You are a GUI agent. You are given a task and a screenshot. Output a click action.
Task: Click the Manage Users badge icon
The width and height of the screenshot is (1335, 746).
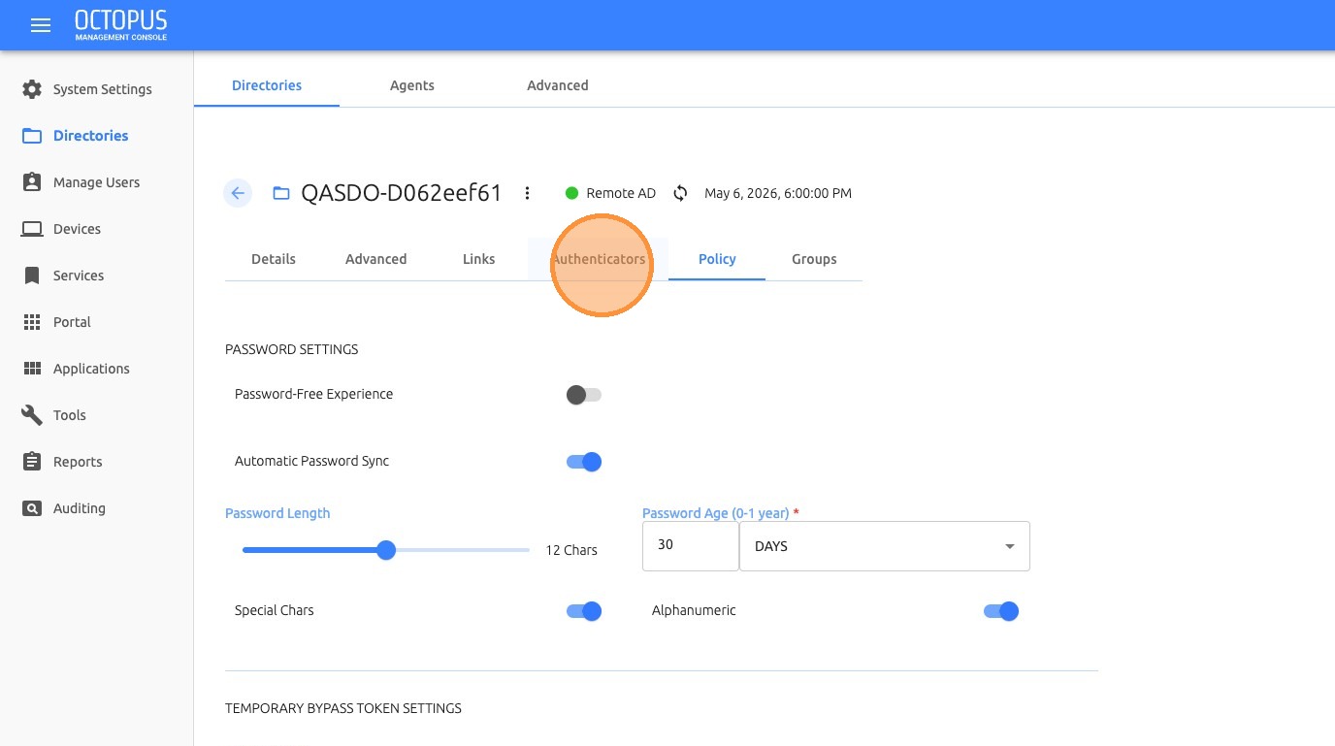[x=32, y=182]
